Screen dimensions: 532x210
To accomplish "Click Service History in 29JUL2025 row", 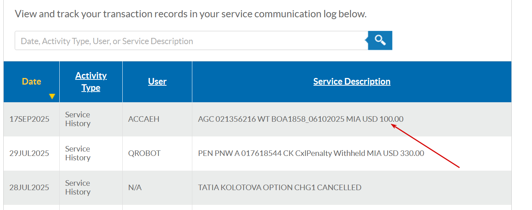I will [78, 153].
